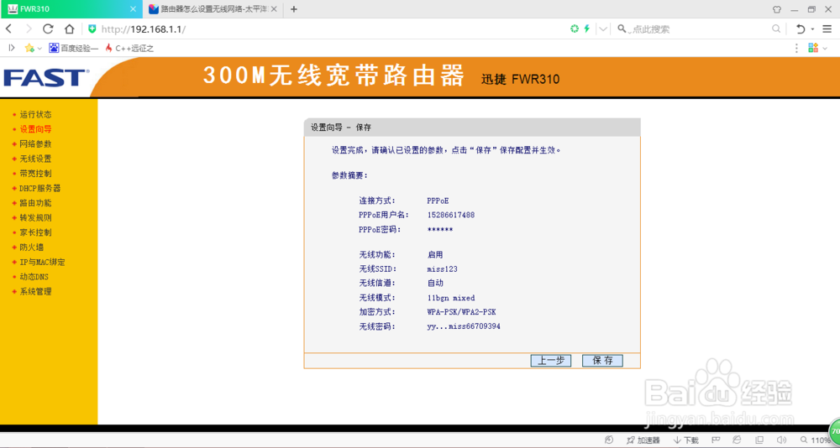Open the favorites dropdown arrow beside the star
Viewport: 840px width, 448px height.
pos(39,48)
